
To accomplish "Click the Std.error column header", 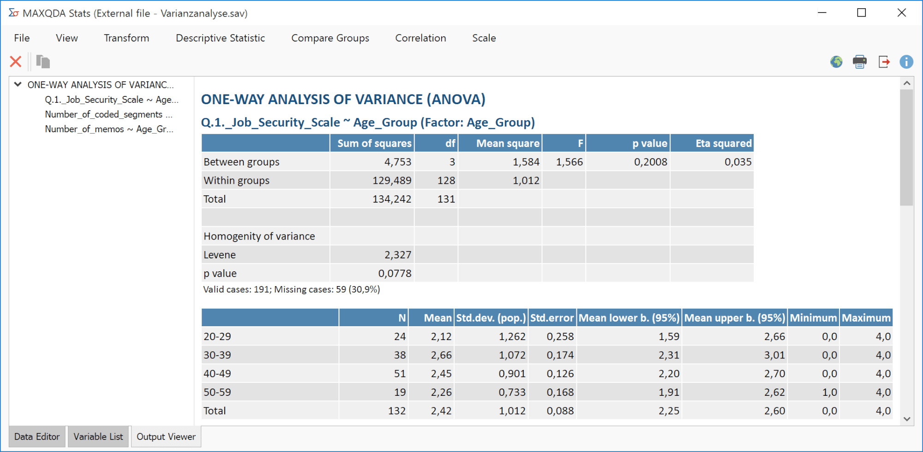I will (552, 318).
